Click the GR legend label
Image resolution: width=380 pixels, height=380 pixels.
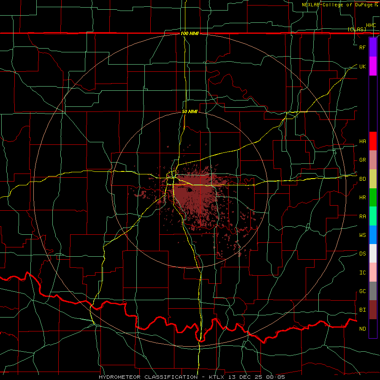pyautogui.click(x=362, y=160)
